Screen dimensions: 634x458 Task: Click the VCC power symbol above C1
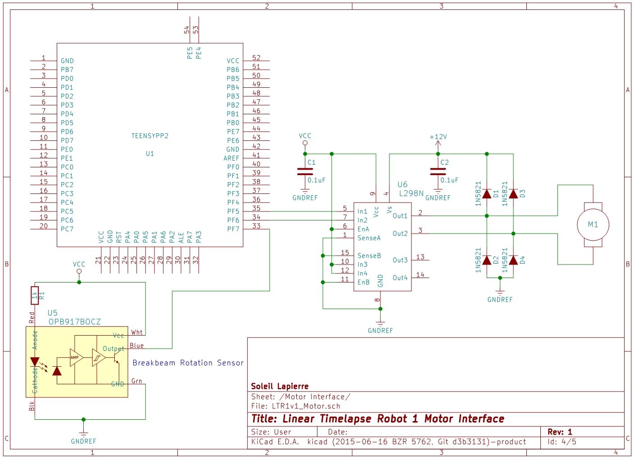pyautogui.click(x=305, y=142)
